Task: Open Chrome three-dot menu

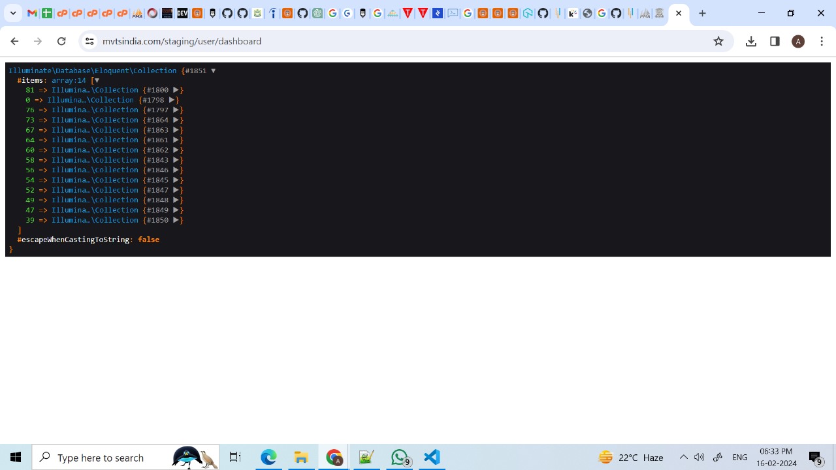Action: click(822, 41)
